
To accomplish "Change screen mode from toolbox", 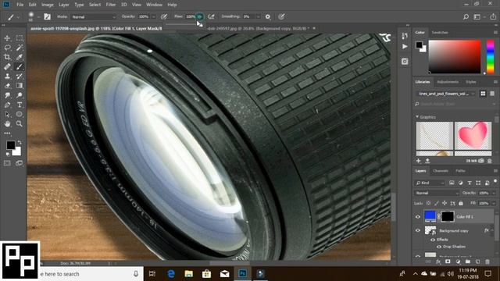I will pos(19,163).
